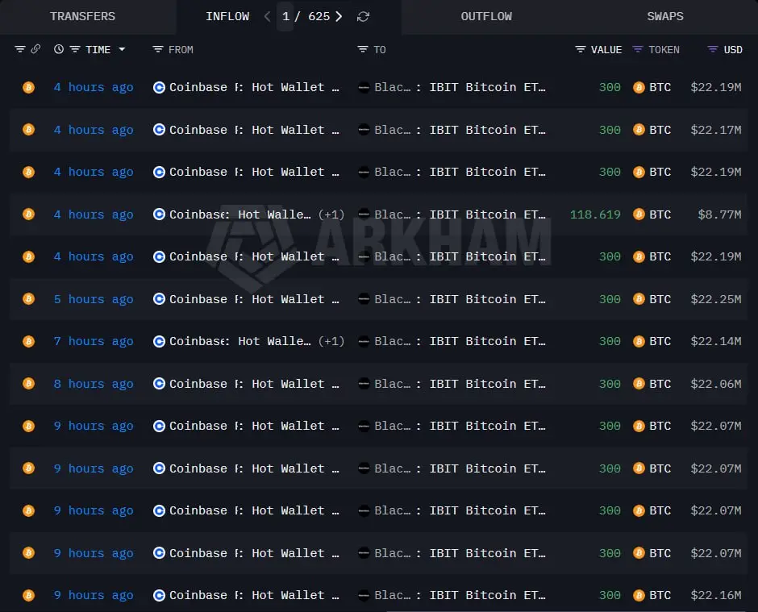Click BlackRock logo in $22.25M row
This screenshot has width=758, height=612.
click(x=364, y=299)
